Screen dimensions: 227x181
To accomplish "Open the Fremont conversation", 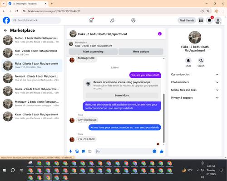I will [x=32, y=78].
